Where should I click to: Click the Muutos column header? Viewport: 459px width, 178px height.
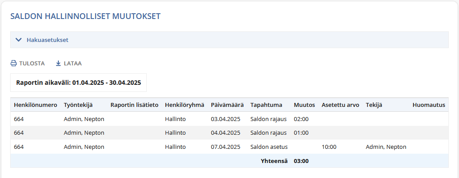click(304, 105)
